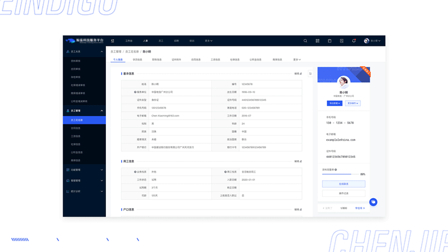
Task: Edit the 用工信息 section
Action: (x=298, y=161)
